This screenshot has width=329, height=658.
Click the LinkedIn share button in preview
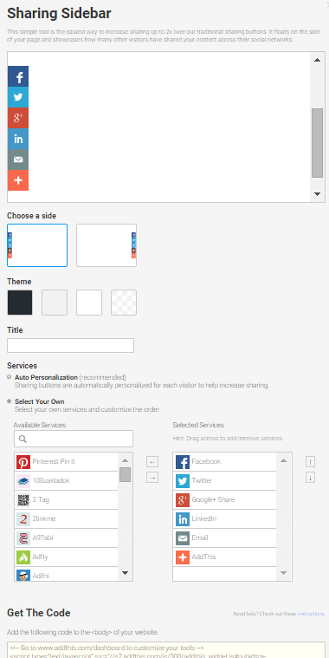coord(18,139)
